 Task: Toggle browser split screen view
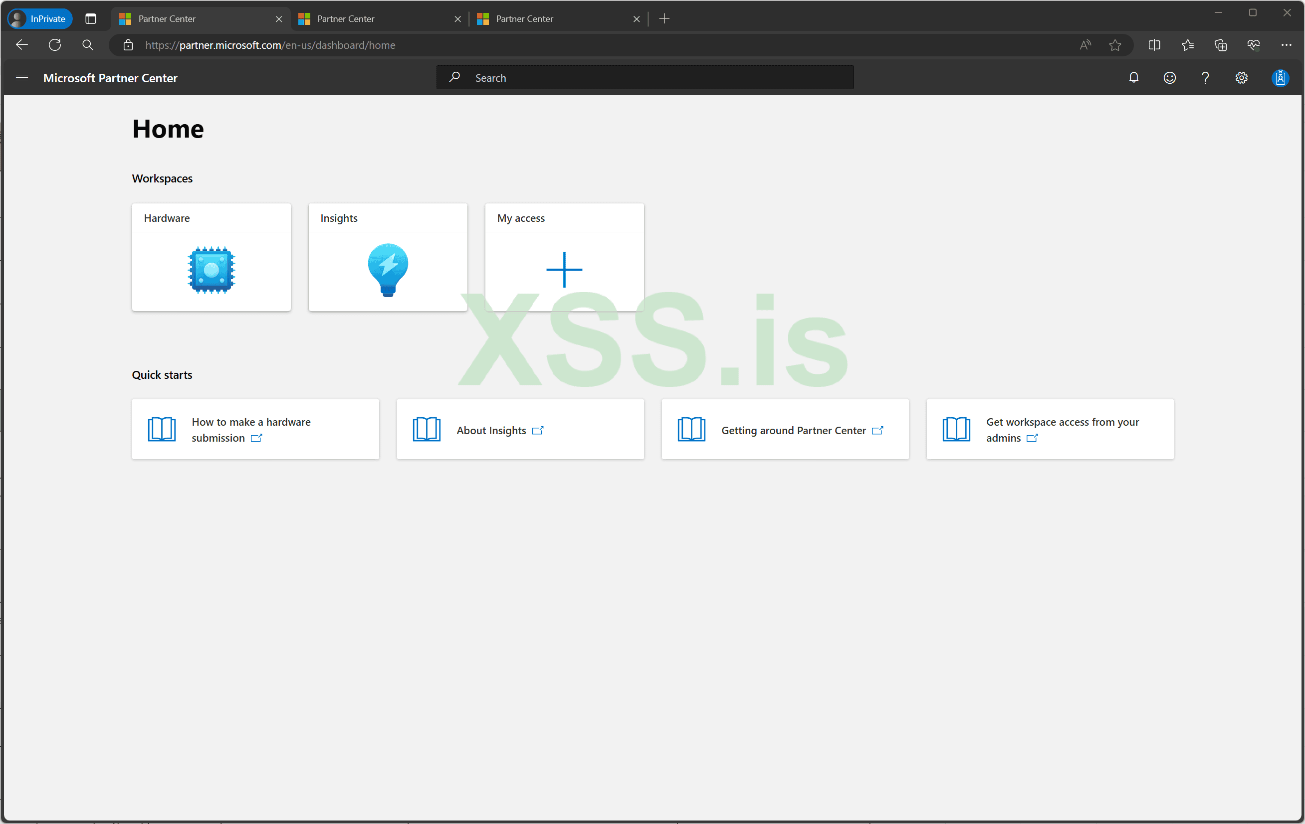click(1154, 45)
